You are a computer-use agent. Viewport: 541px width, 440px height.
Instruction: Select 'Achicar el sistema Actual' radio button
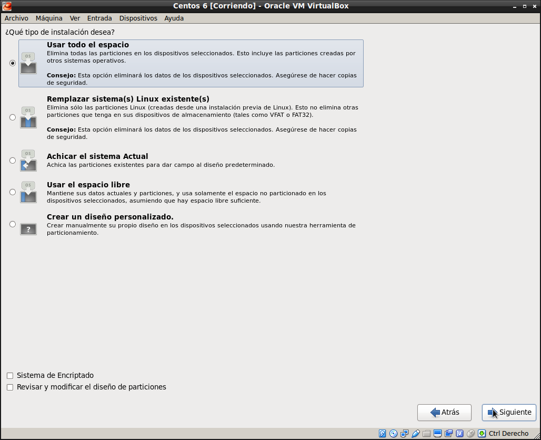pyautogui.click(x=13, y=161)
